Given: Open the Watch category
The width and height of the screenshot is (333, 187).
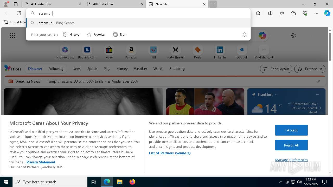Looking at the screenshot, I should (x=158, y=69).
